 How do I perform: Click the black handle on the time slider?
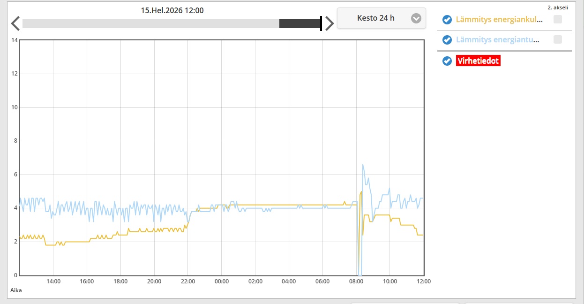click(x=321, y=23)
